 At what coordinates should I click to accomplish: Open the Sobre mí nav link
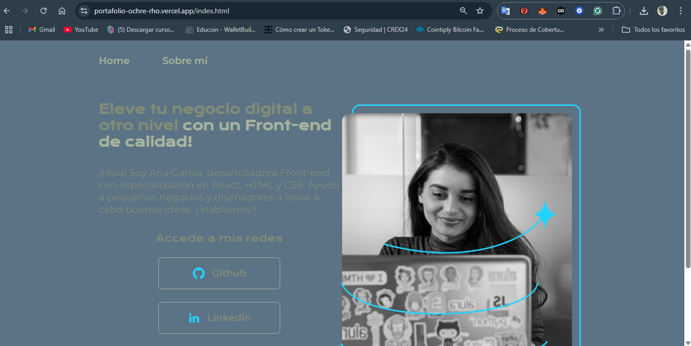tap(185, 61)
